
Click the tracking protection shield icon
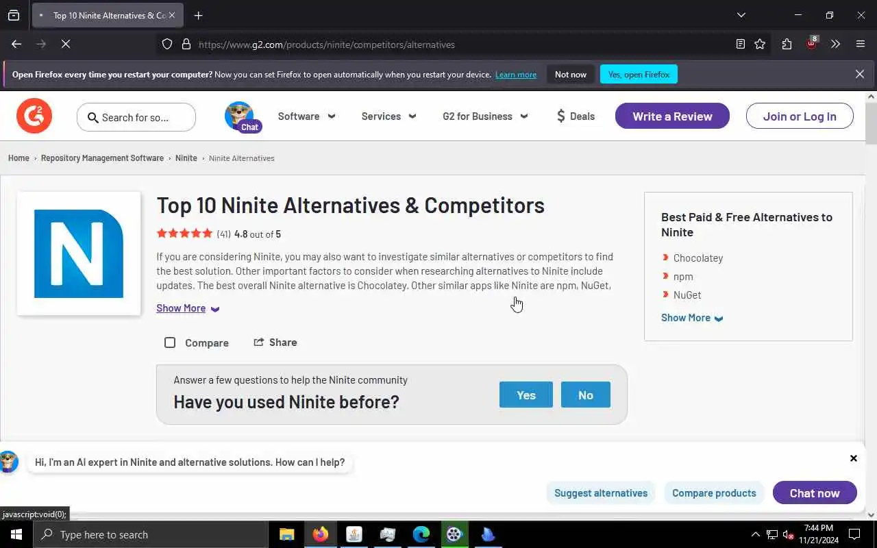167,45
